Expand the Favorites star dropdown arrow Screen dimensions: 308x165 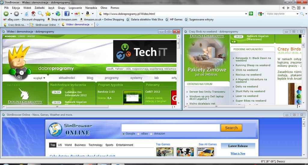coord(53,14)
